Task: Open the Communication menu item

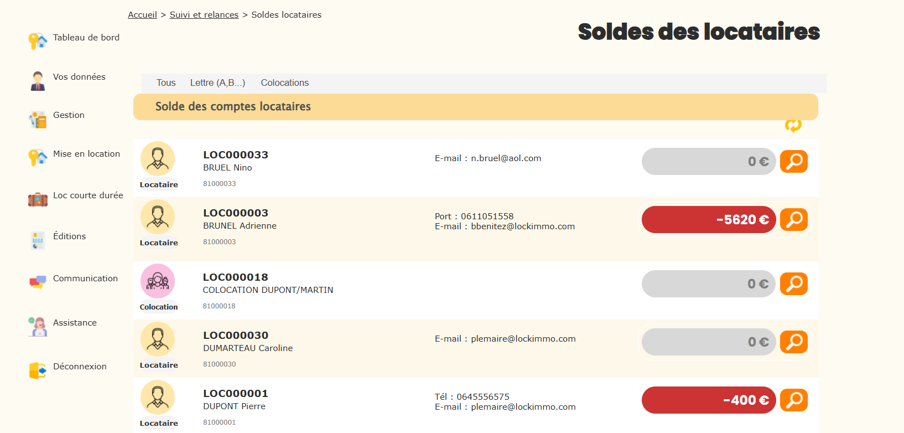Action: [85, 279]
